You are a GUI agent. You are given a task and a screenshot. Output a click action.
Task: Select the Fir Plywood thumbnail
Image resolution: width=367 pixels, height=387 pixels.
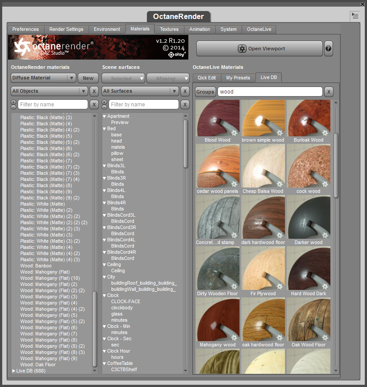tap(263, 268)
